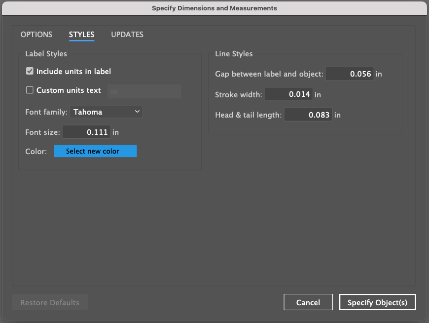Screen dimensions: 429x323
Task: Click the custom units text input
Action: click(x=144, y=91)
